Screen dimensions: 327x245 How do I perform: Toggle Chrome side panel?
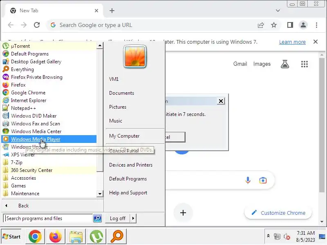[x=290, y=25]
